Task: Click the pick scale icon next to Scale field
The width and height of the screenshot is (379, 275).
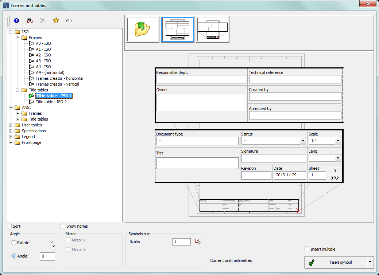Action: pos(198,241)
